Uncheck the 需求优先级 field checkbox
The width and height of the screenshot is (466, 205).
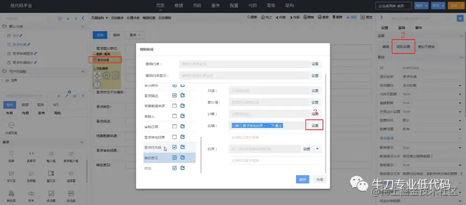(174, 147)
